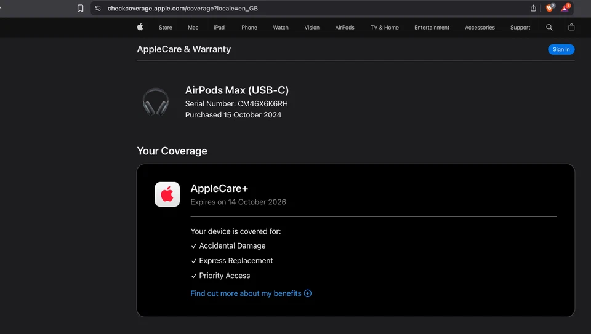Bookmark this page with the bookmark icon
This screenshot has width=591, height=334.
coord(80,9)
